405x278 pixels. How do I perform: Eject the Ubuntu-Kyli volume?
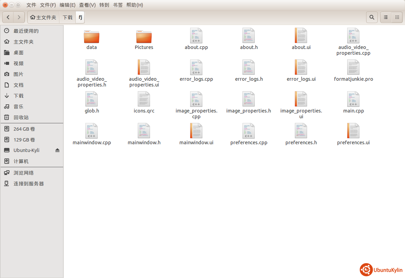pyautogui.click(x=57, y=150)
